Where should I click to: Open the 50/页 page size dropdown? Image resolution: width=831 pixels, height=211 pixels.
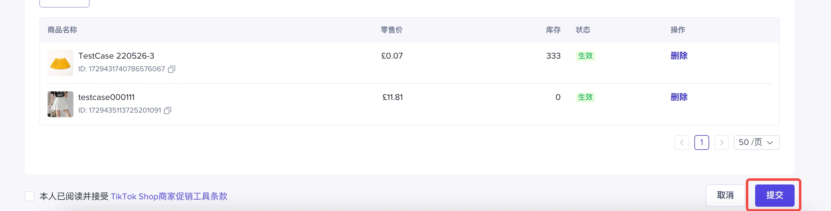[756, 143]
